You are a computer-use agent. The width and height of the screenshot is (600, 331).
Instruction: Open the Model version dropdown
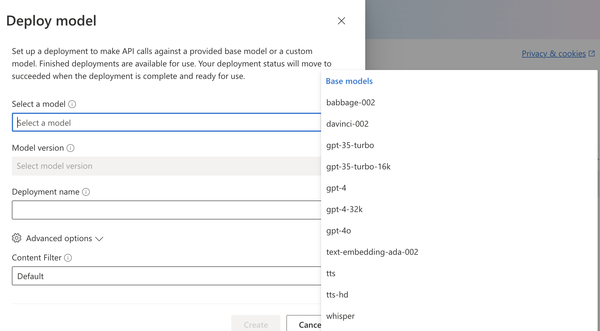click(167, 166)
